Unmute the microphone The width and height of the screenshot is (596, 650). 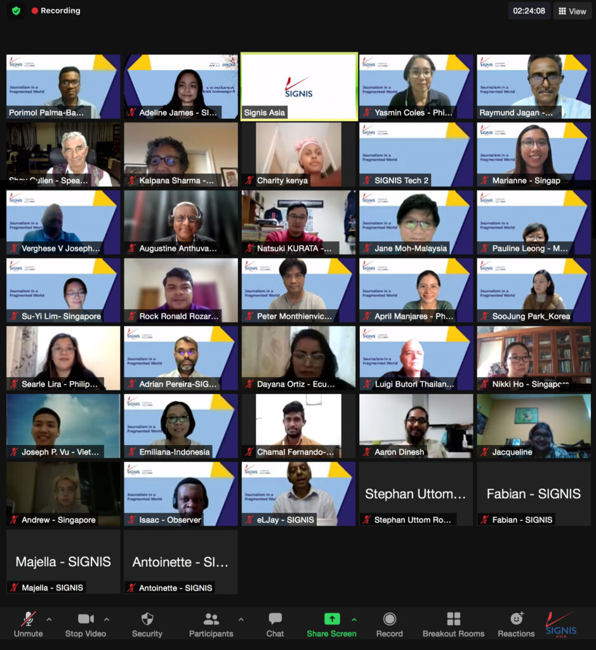29,623
